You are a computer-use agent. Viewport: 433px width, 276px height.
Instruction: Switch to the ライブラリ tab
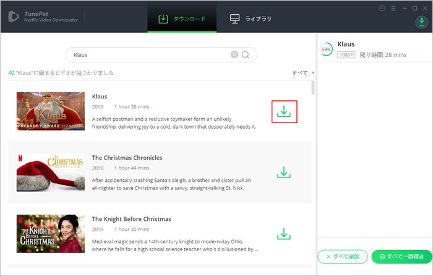[251, 19]
